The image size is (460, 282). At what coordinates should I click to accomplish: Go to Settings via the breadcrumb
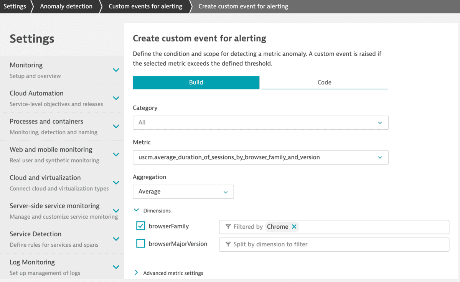tap(15, 6)
